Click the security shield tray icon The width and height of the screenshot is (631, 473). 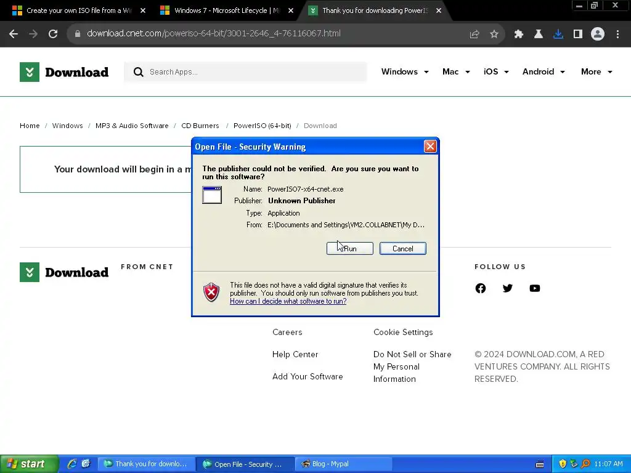(563, 464)
